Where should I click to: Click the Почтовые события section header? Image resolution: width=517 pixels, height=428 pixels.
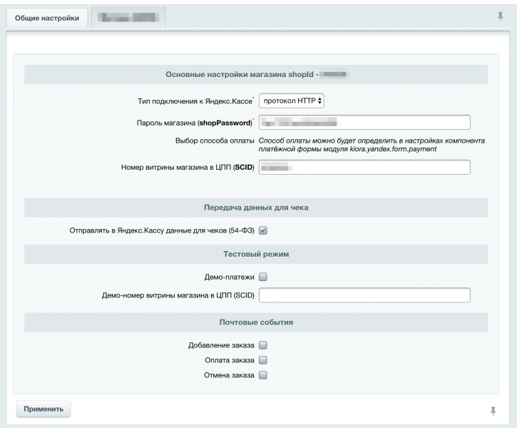256,322
